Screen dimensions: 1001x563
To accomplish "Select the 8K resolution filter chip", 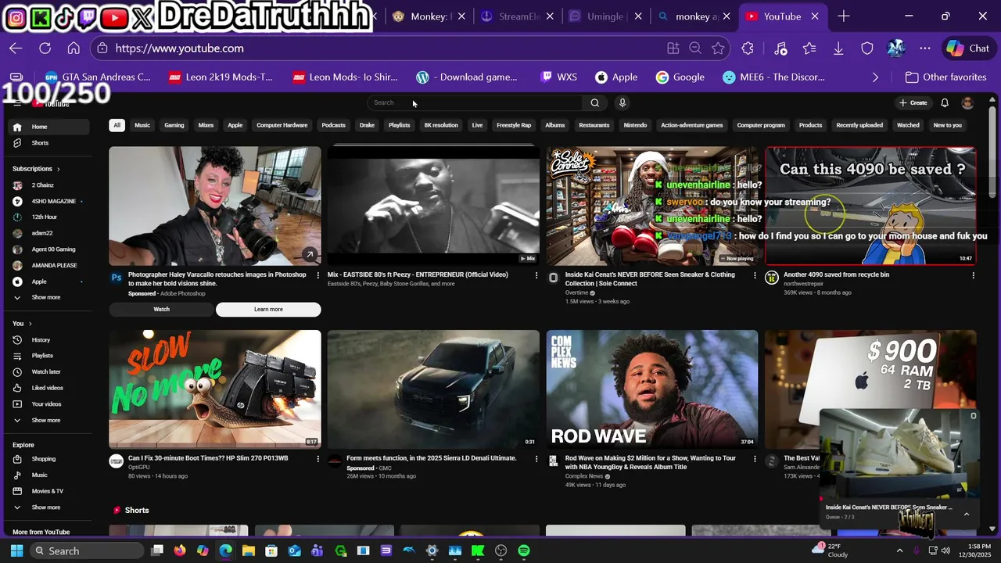I will 441,125.
